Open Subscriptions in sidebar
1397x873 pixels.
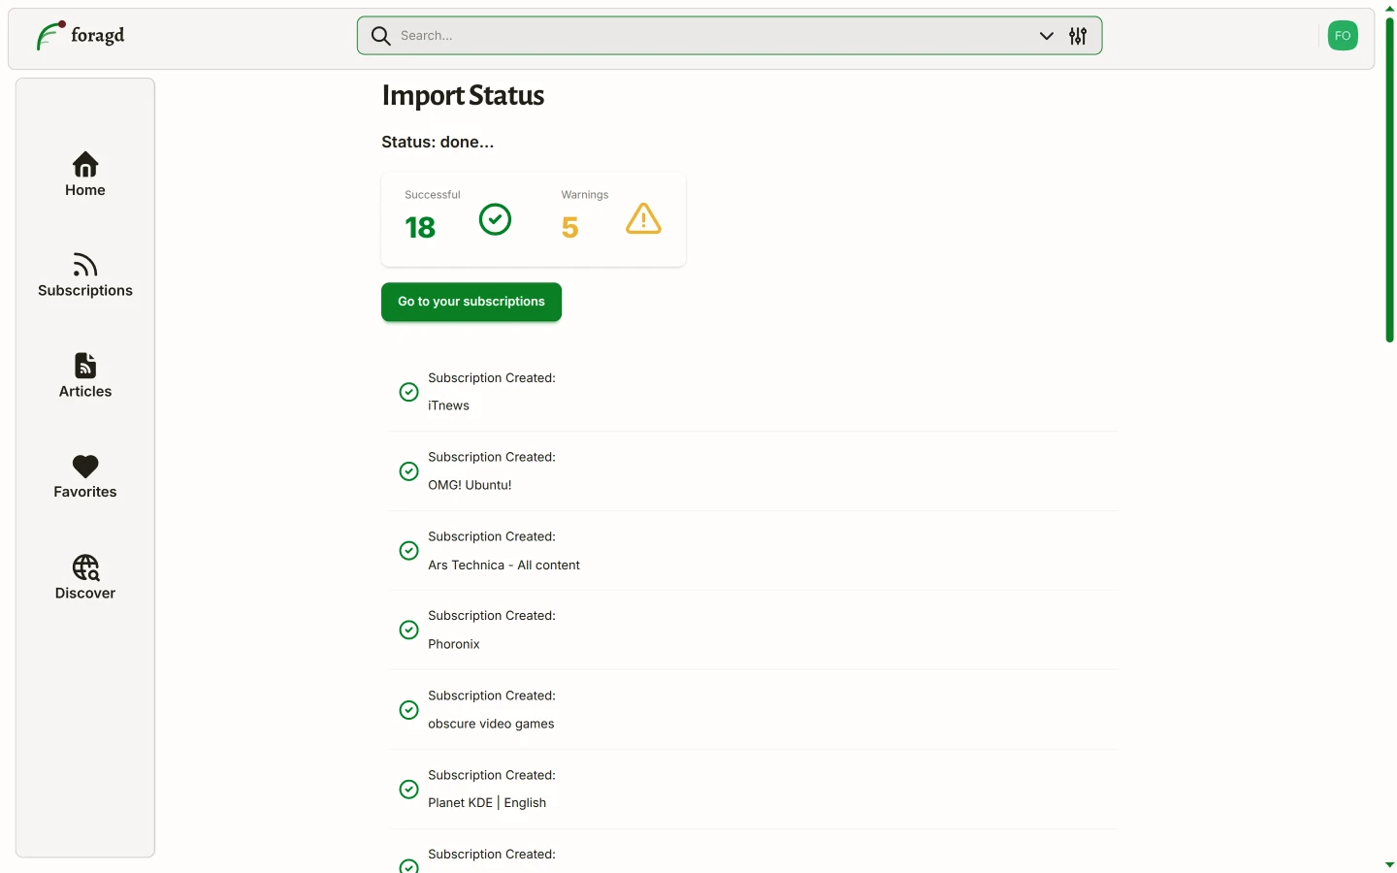pyautogui.click(x=85, y=275)
